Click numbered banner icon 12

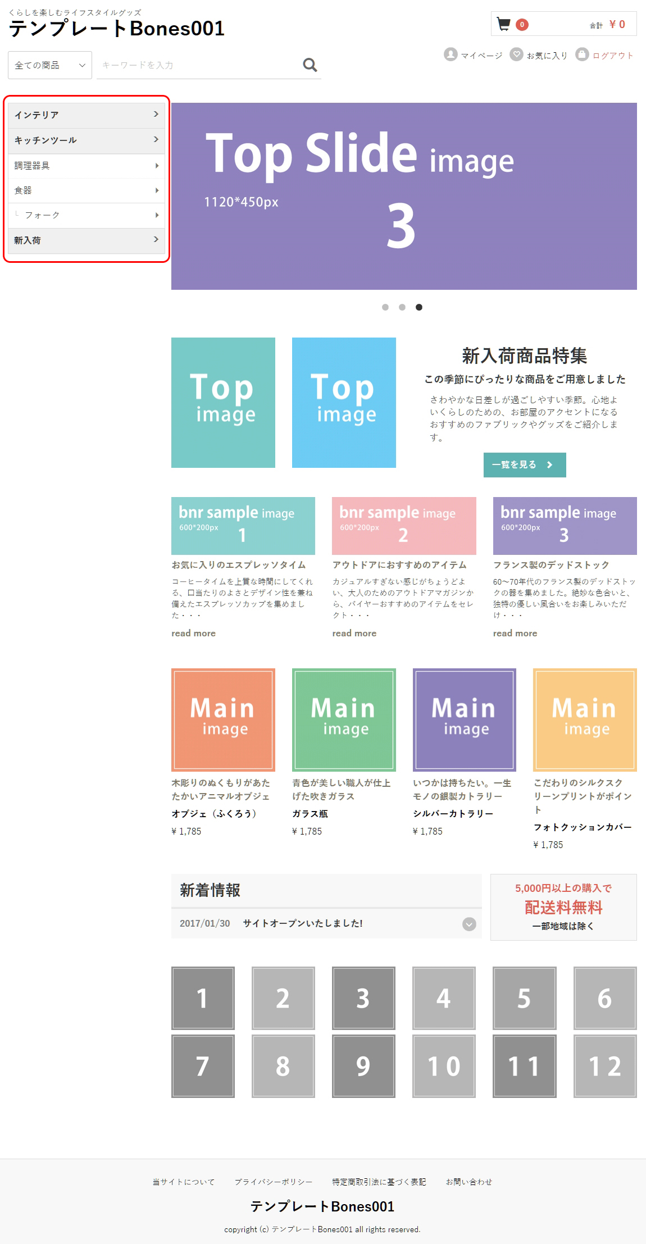604,1066
